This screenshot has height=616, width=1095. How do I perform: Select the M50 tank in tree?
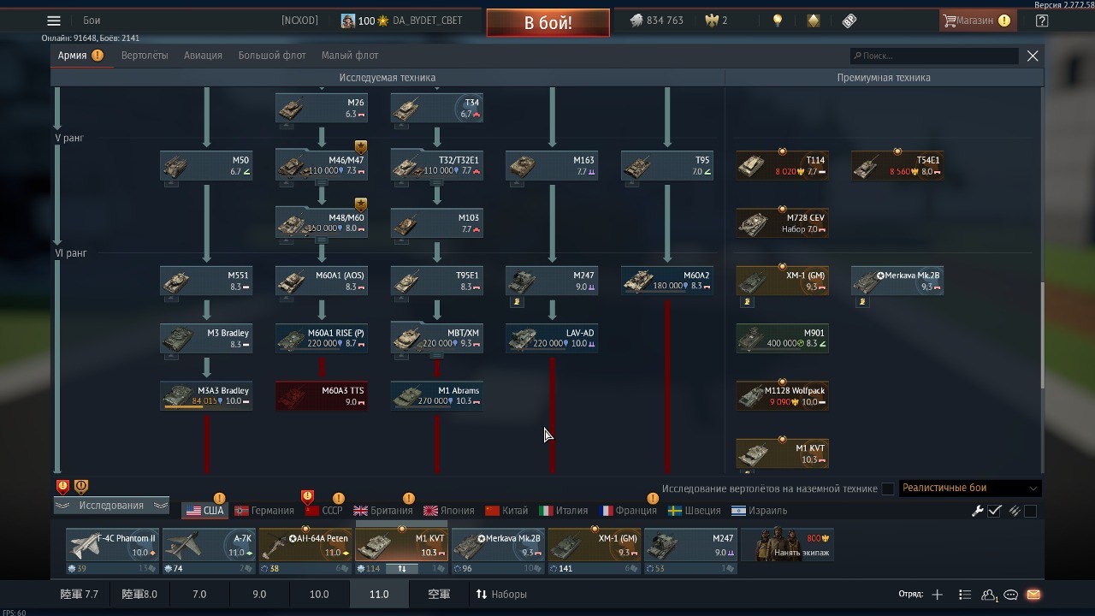pos(206,166)
